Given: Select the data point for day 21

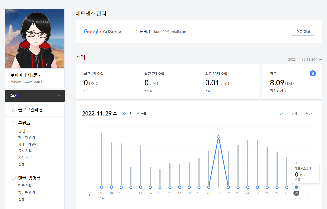Looking at the screenshot, I should (219, 137).
